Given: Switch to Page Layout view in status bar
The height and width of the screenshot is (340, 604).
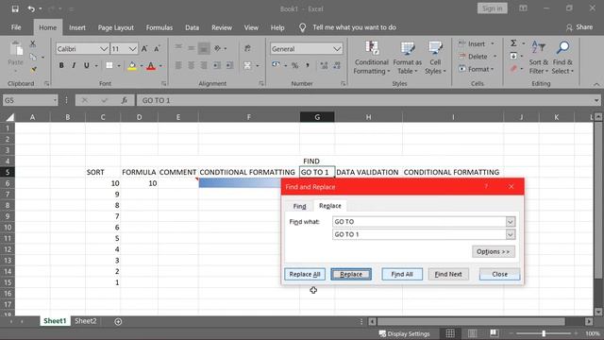Looking at the screenshot, I should click(x=472, y=333).
